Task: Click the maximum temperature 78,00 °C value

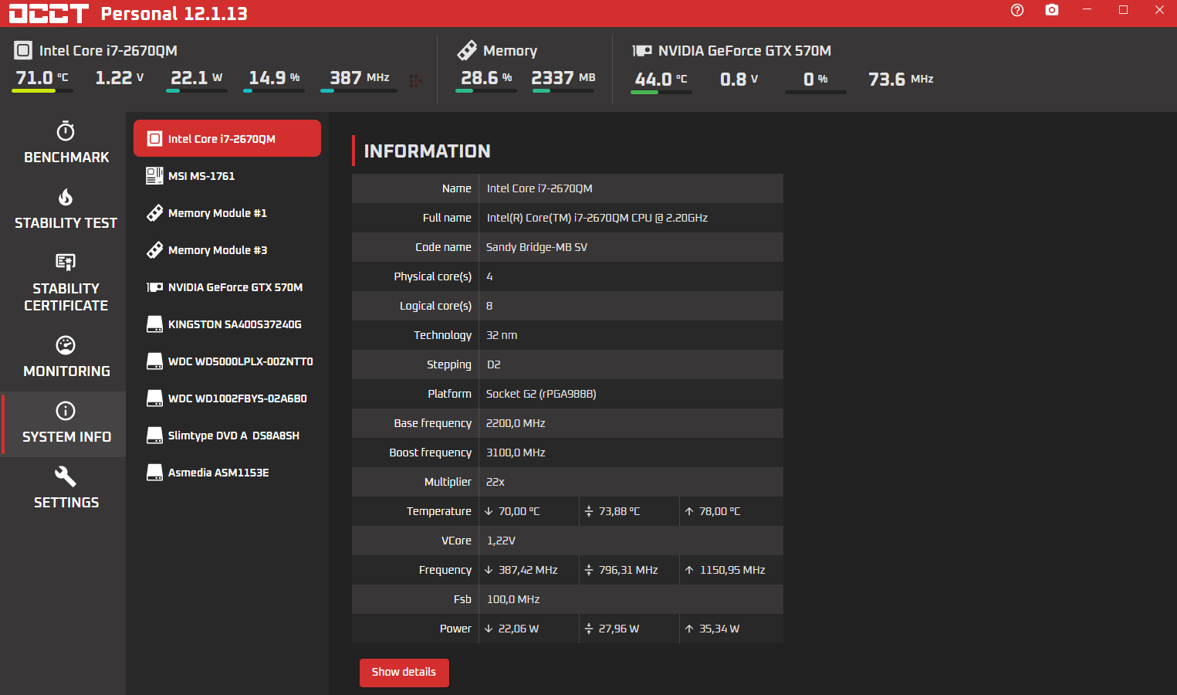Action: click(719, 511)
